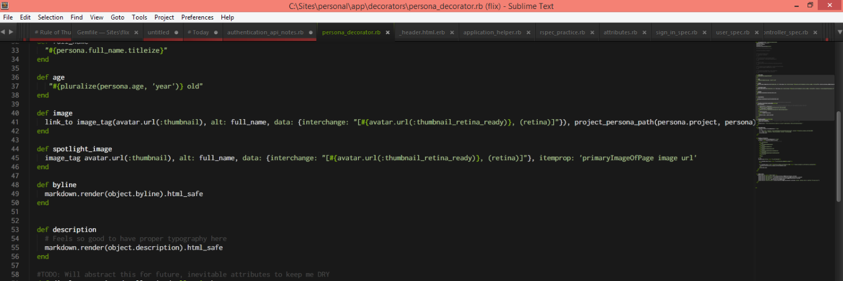Close the controller_spec.rb tab

(x=815, y=32)
